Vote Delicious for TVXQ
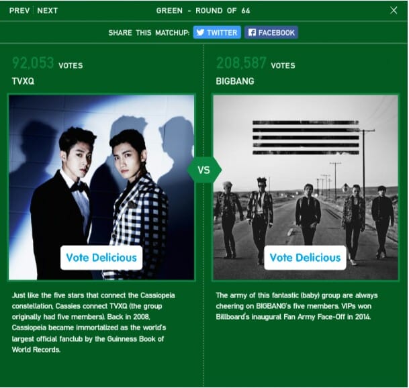The image size is (409, 388). coord(101,257)
